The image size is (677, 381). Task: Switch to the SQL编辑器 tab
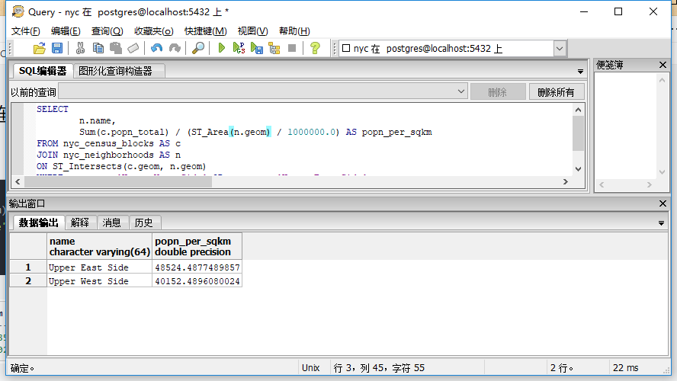click(43, 71)
